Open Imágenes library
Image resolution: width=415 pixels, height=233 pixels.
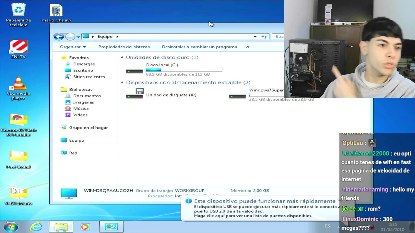click(84, 102)
